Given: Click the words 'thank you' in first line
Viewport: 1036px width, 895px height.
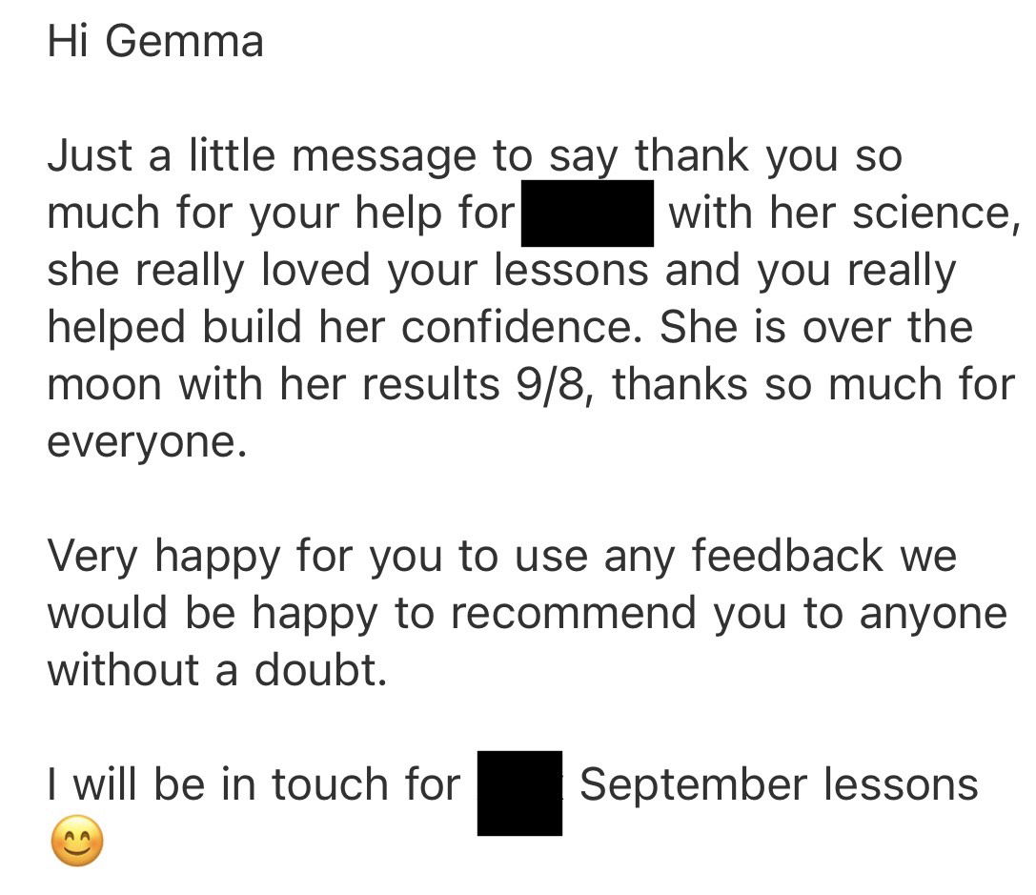Looking at the screenshot, I should coord(736,158).
